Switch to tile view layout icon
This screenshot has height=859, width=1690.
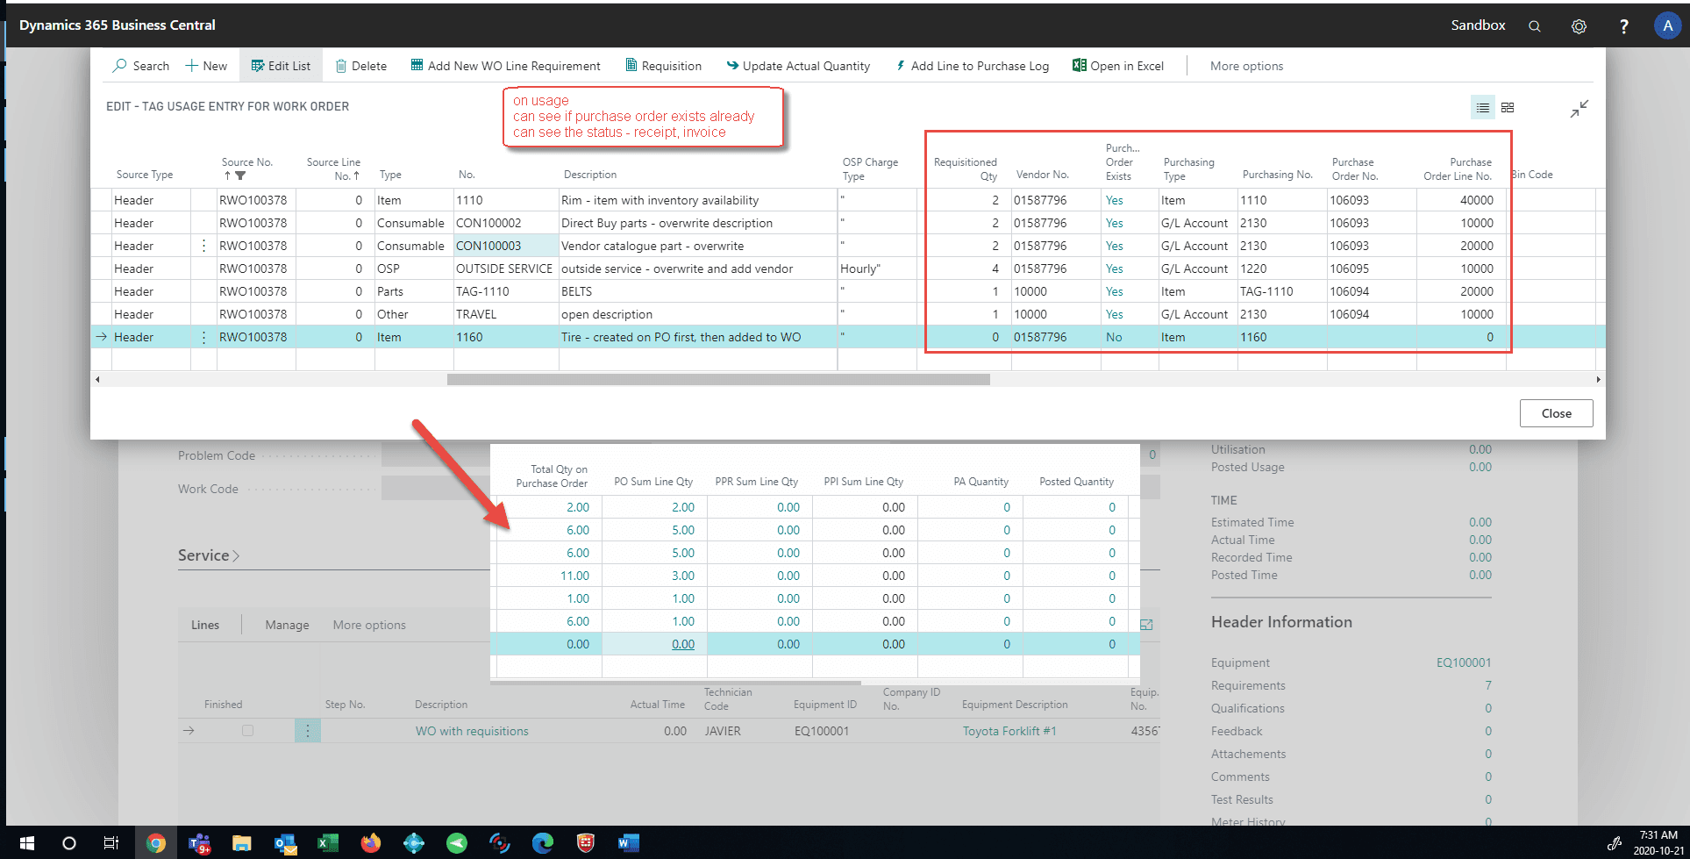(x=1508, y=107)
